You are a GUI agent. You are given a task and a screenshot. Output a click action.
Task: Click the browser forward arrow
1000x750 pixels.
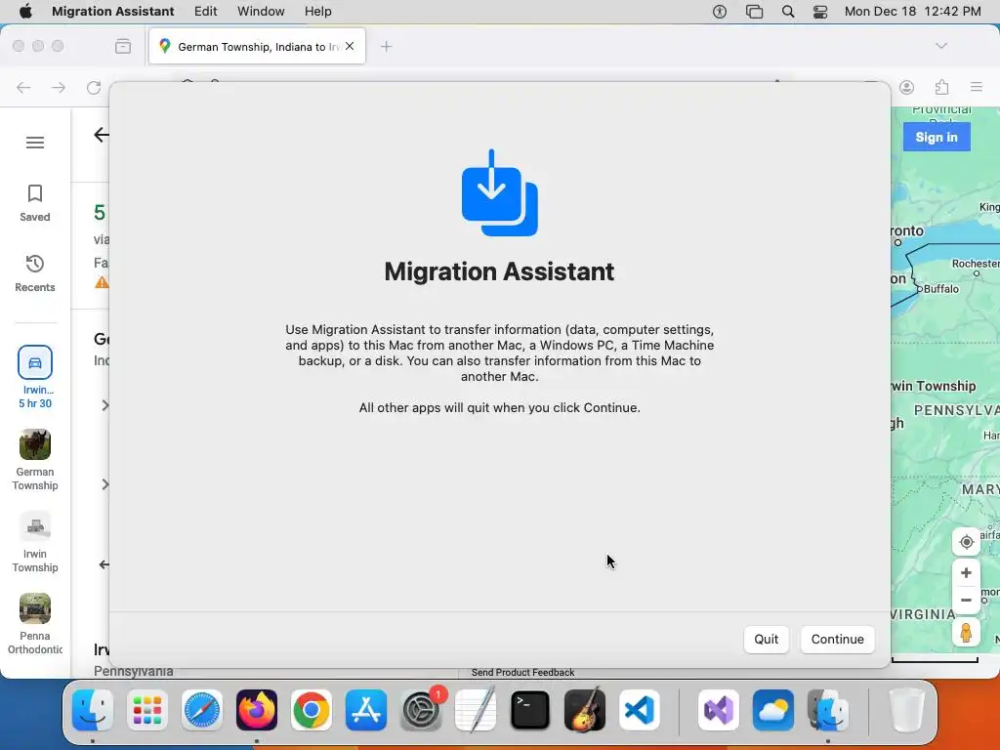pos(58,87)
